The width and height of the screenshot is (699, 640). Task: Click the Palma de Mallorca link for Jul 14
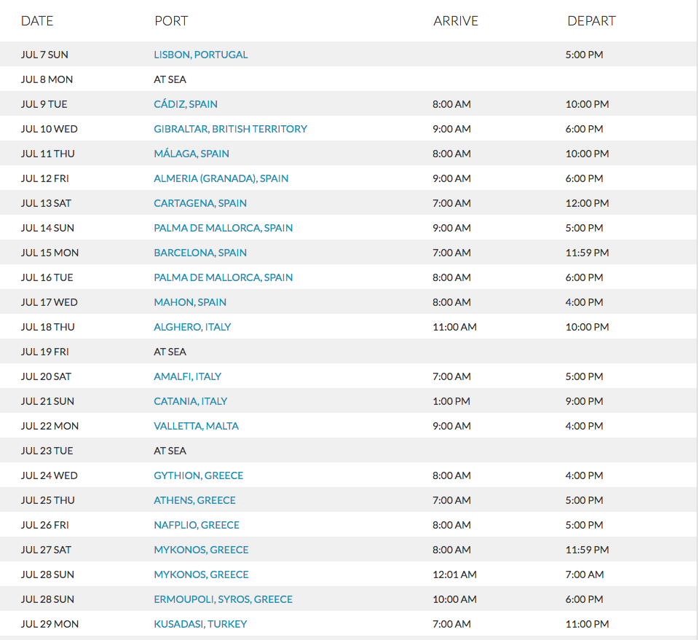(x=223, y=228)
